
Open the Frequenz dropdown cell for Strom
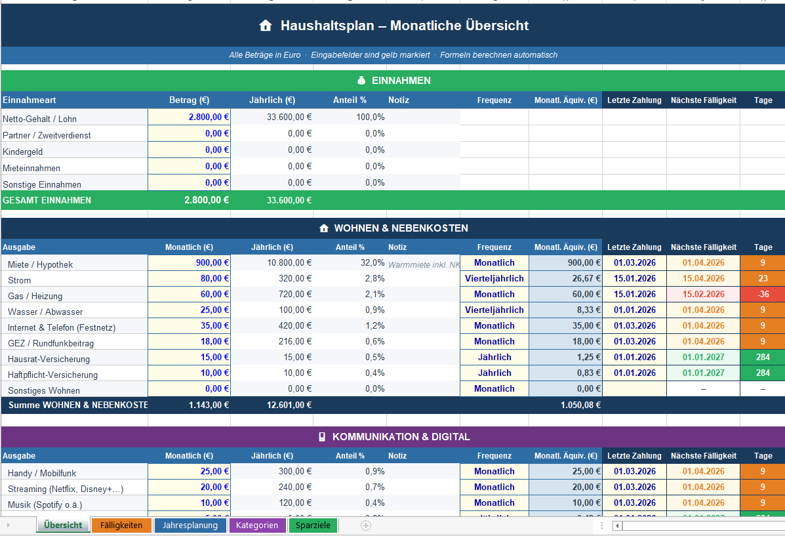[494, 279]
